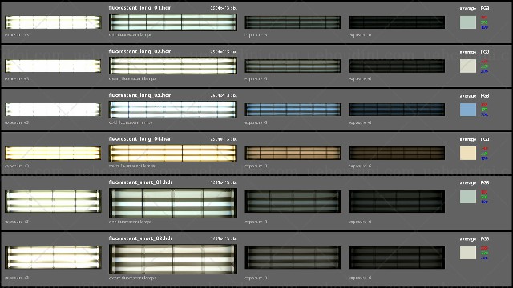The height and width of the screenshot is (288, 513).
Task: Select the fluorescent_long_01.hdr main preview thumbnail
Action: [x=173, y=22]
